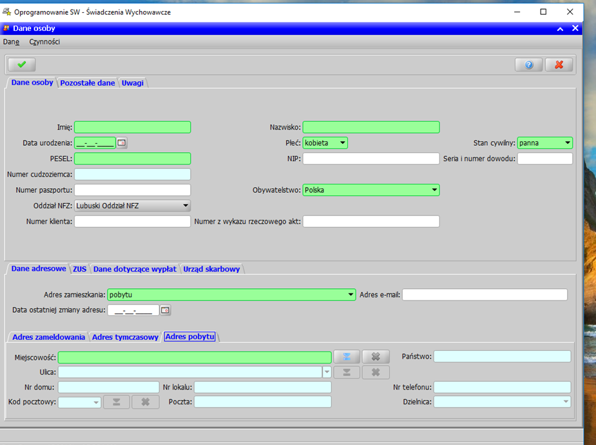Click the NIP input field
Image resolution: width=596 pixels, height=445 pixels.
pos(371,159)
